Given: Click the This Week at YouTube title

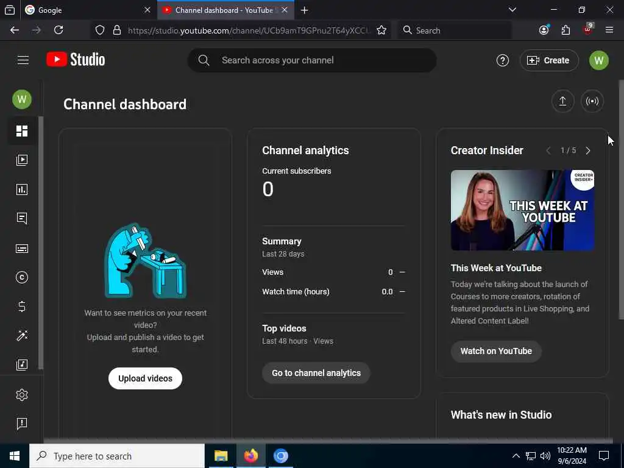Looking at the screenshot, I should [x=496, y=268].
